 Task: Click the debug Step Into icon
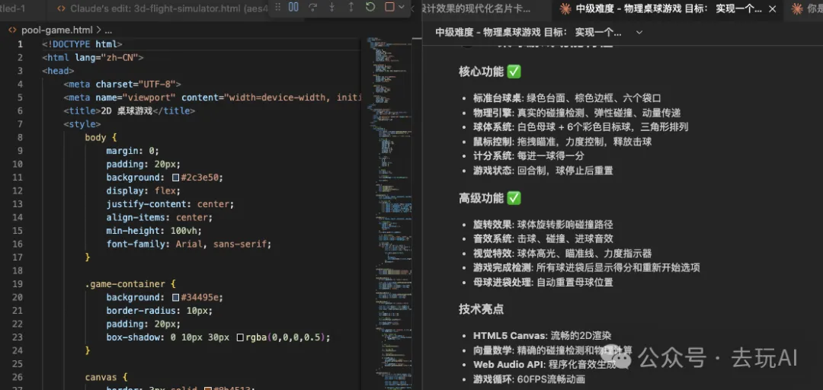coord(331,8)
